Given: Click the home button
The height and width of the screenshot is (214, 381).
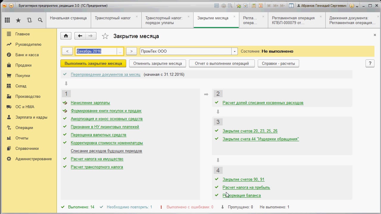Looking at the screenshot, I should click(66, 36).
